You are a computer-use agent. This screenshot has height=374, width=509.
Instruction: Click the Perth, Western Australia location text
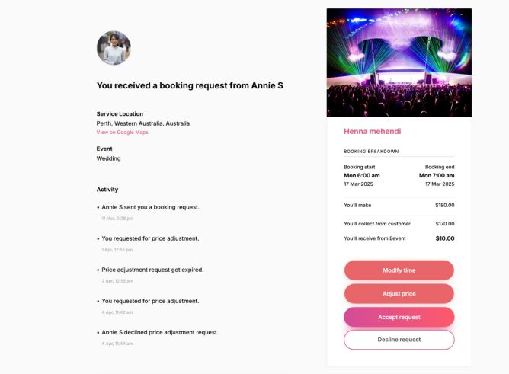pyautogui.click(x=142, y=123)
